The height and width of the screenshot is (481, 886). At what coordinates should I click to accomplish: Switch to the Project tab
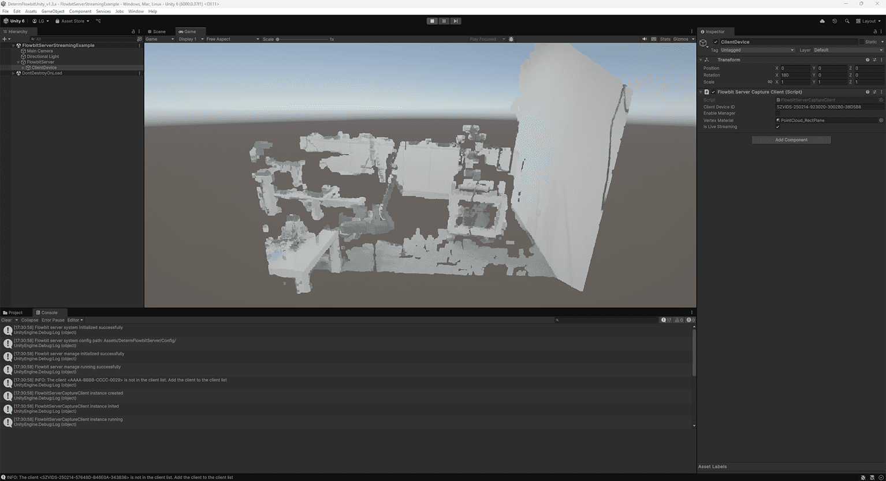tap(13, 313)
